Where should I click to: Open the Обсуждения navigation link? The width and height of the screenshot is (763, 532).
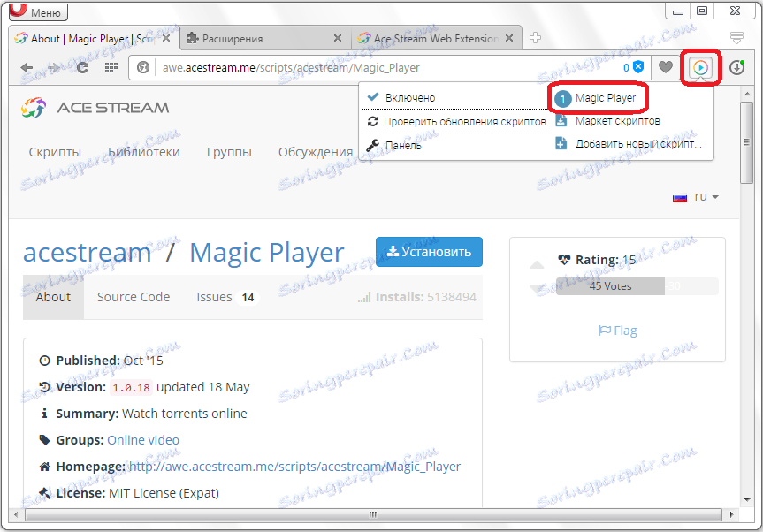coord(316,152)
